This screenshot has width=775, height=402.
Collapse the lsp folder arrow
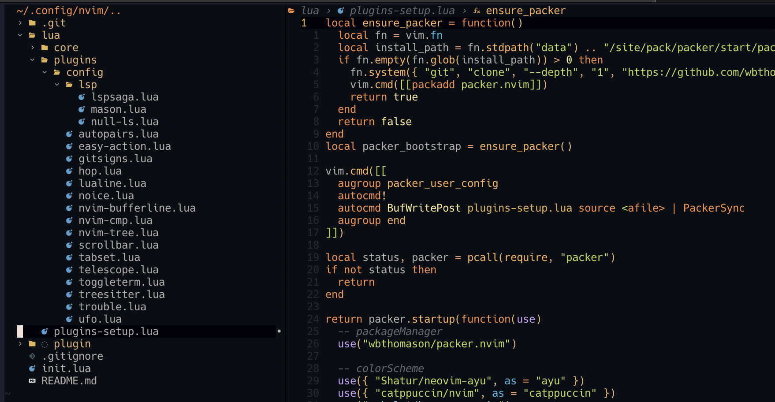pyautogui.click(x=57, y=85)
